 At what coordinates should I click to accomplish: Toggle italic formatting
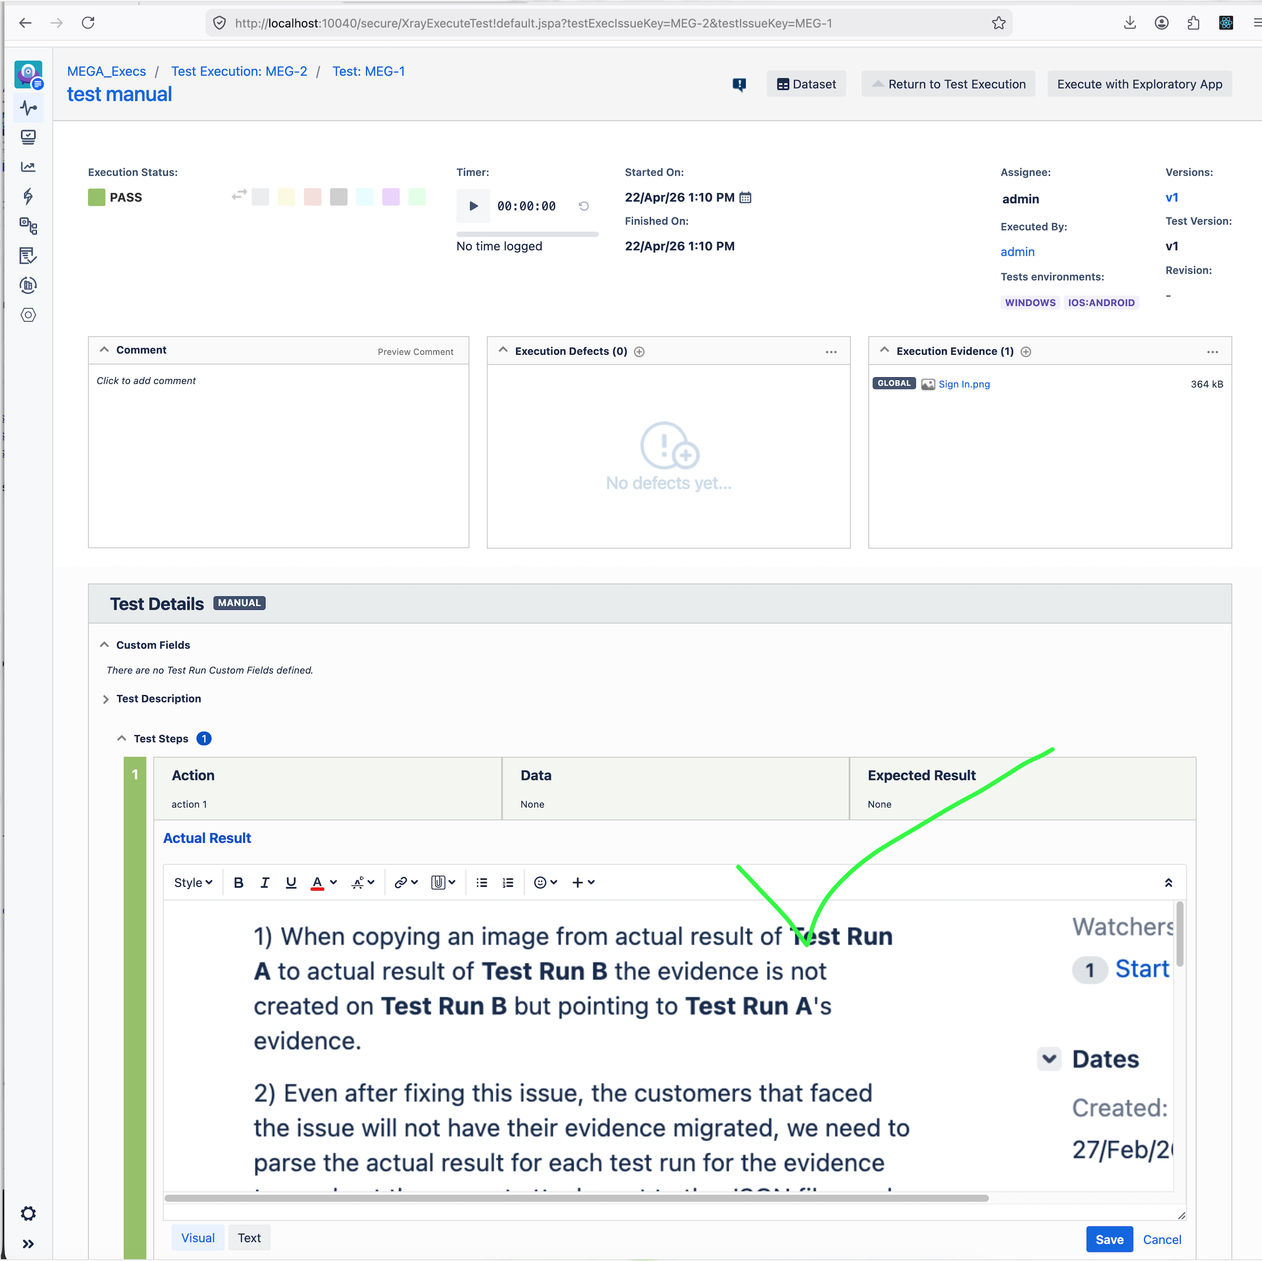pyautogui.click(x=265, y=883)
